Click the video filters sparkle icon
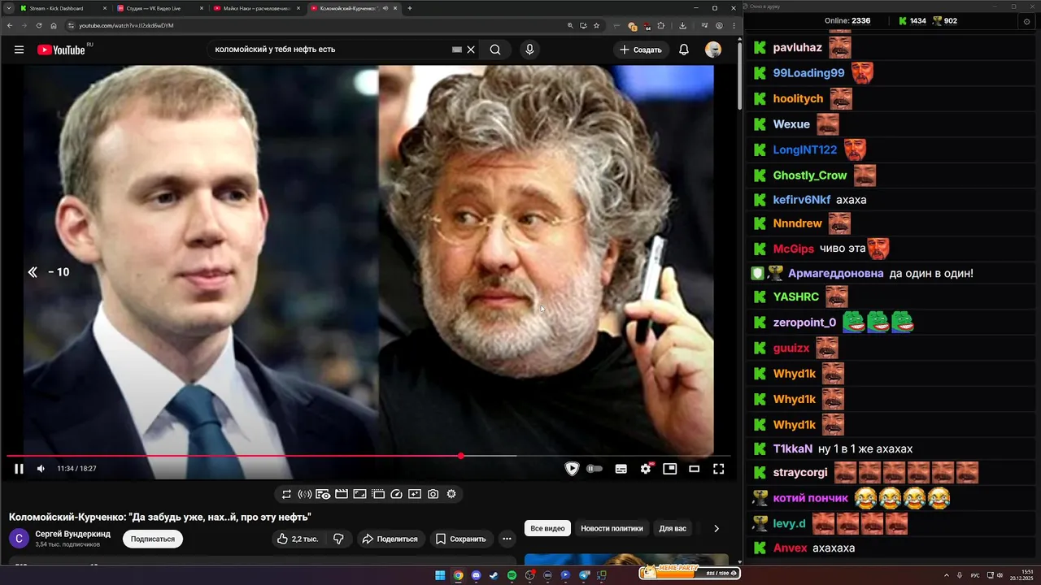This screenshot has width=1041, height=585. tap(415, 494)
